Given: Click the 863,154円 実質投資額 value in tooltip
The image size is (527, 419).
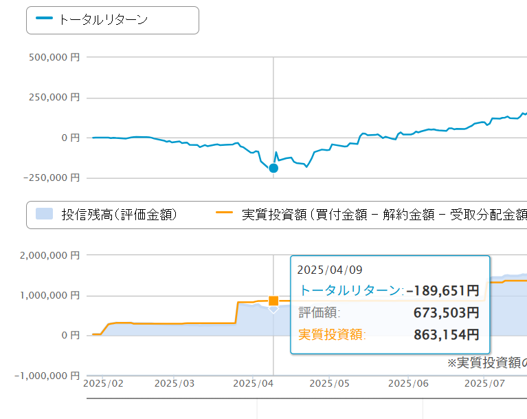Looking at the screenshot, I should 446,334.
